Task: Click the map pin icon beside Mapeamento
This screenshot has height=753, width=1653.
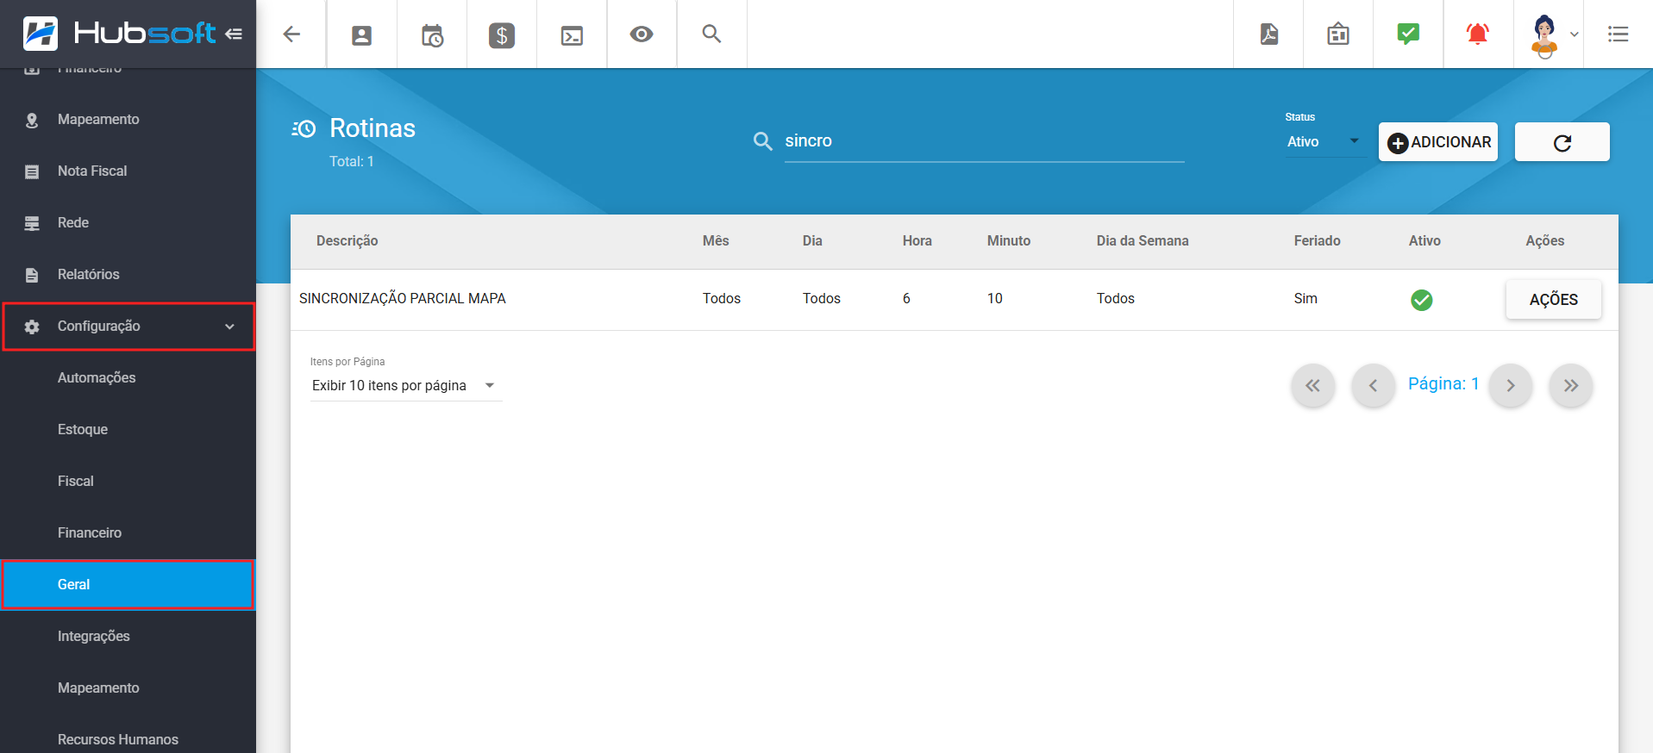Action: [32, 120]
